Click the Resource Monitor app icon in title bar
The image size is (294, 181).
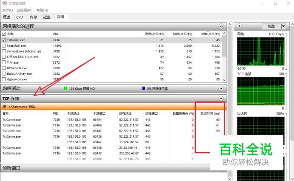[5, 3]
